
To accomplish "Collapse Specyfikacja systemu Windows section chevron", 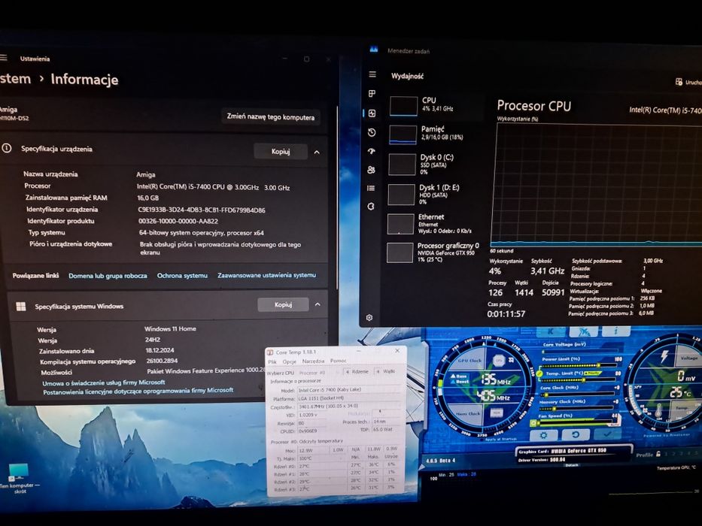I will [x=318, y=304].
